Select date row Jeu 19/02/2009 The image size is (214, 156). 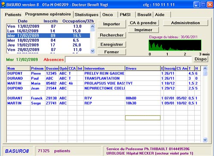pos(48,45)
